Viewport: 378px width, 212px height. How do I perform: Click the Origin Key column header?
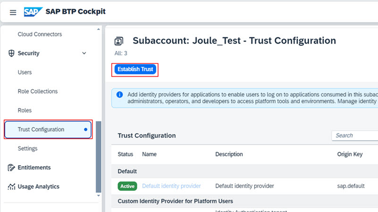350,154
